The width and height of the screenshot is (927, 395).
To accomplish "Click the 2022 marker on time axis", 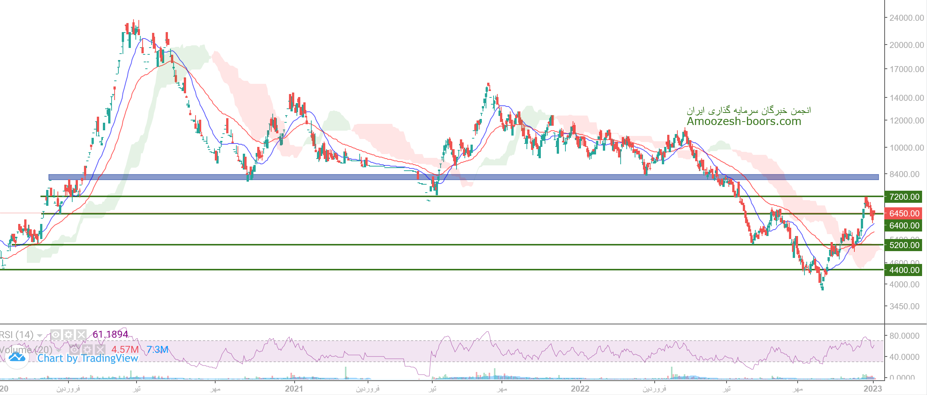I will pos(580,389).
